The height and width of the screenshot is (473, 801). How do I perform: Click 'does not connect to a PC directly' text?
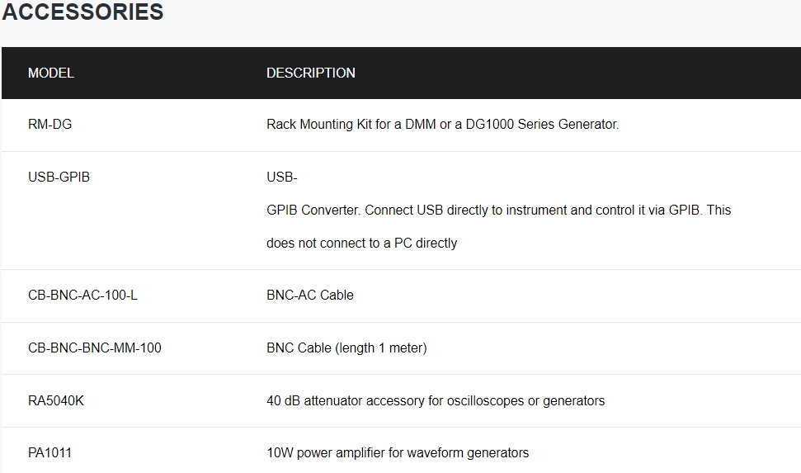click(361, 243)
